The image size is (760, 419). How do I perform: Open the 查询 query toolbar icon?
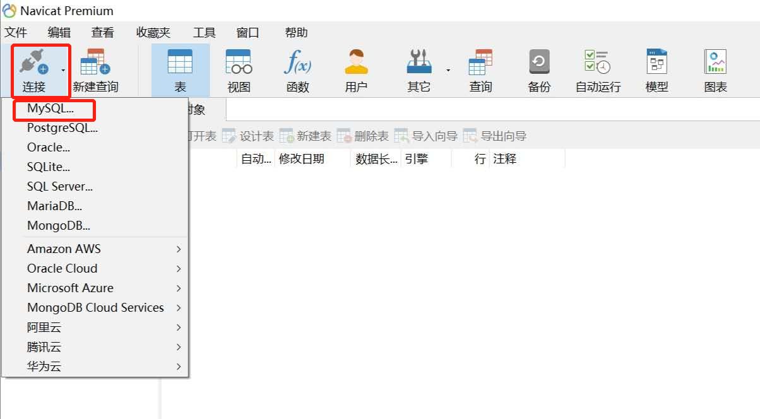(x=480, y=69)
